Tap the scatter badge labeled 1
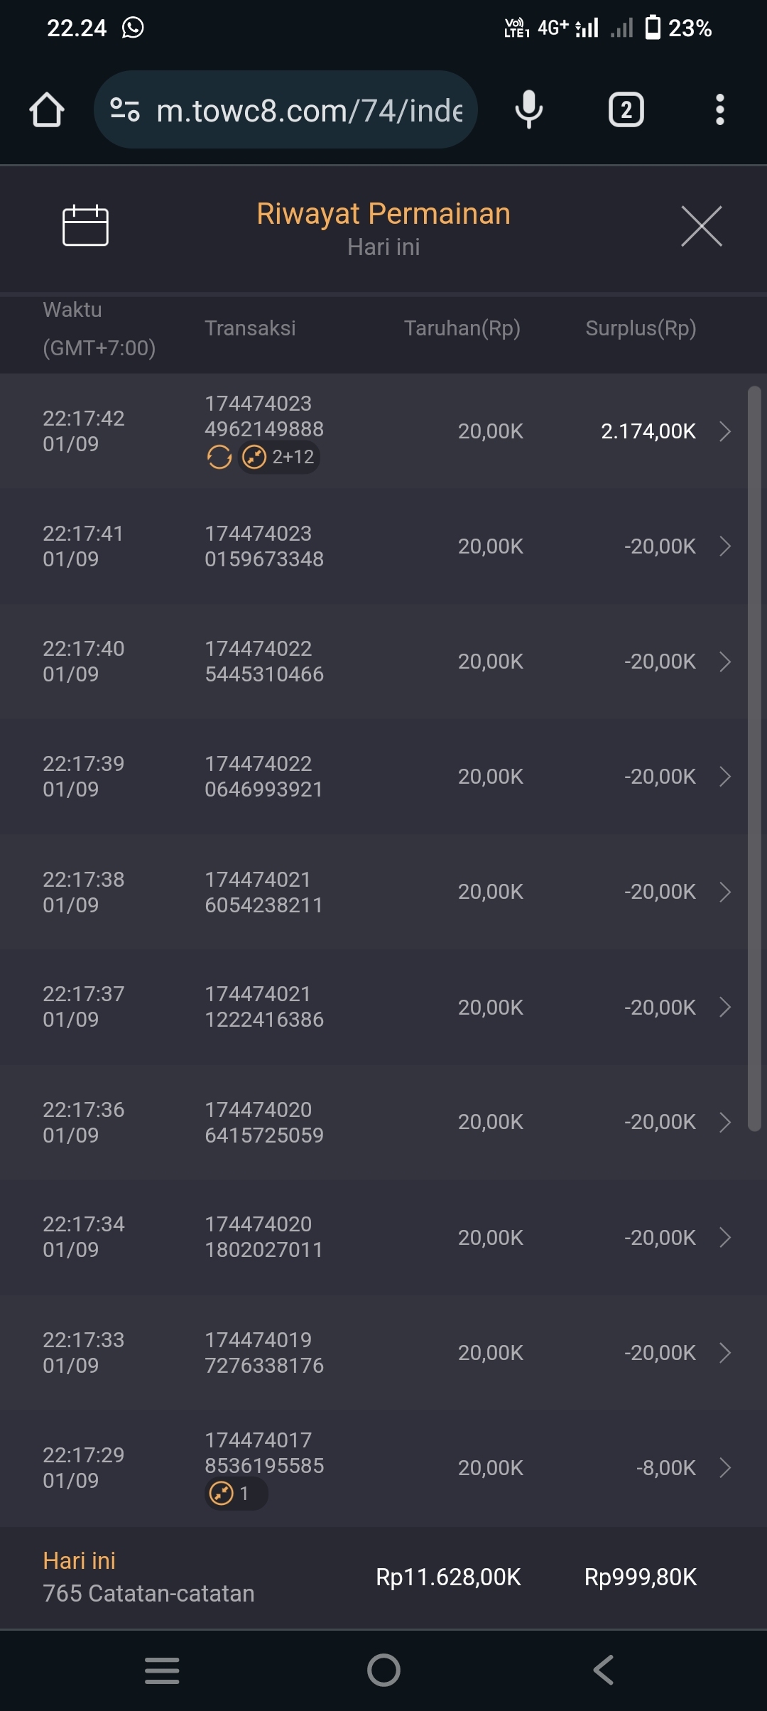The height and width of the screenshot is (1711, 767). click(x=236, y=1494)
